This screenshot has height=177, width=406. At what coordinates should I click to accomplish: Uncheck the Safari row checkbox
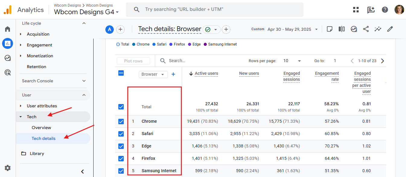[121, 134]
